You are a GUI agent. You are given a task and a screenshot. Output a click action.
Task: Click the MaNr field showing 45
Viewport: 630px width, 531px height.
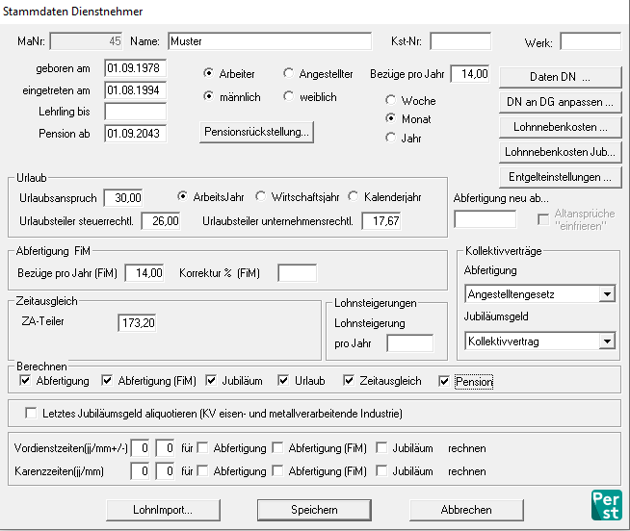click(86, 41)
